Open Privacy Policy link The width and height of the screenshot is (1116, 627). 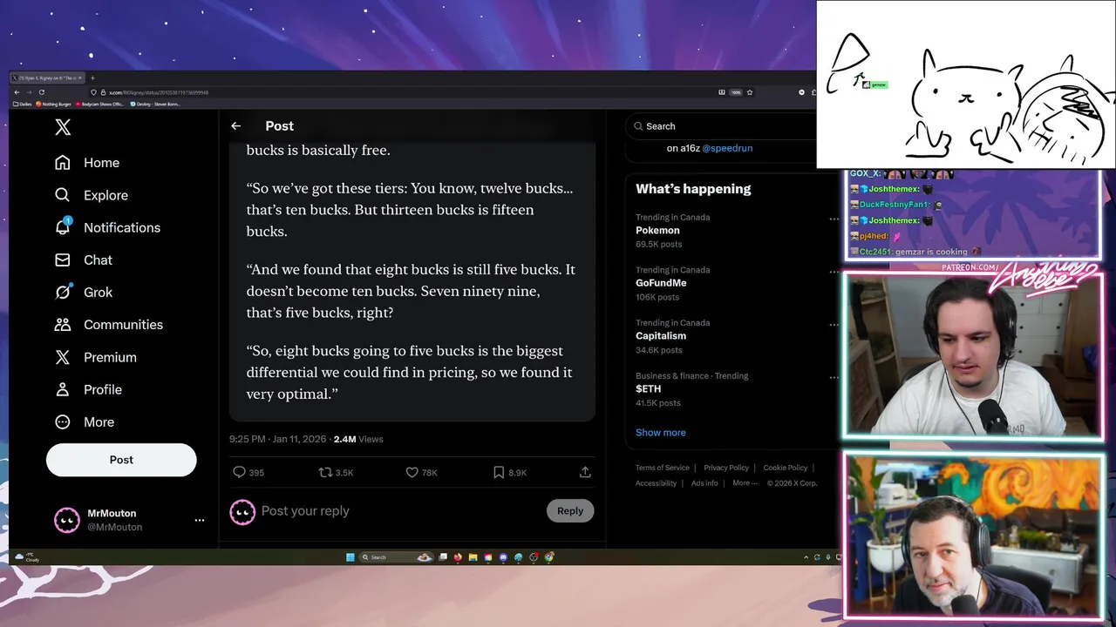pyautogui.click(x=726, y=468)
